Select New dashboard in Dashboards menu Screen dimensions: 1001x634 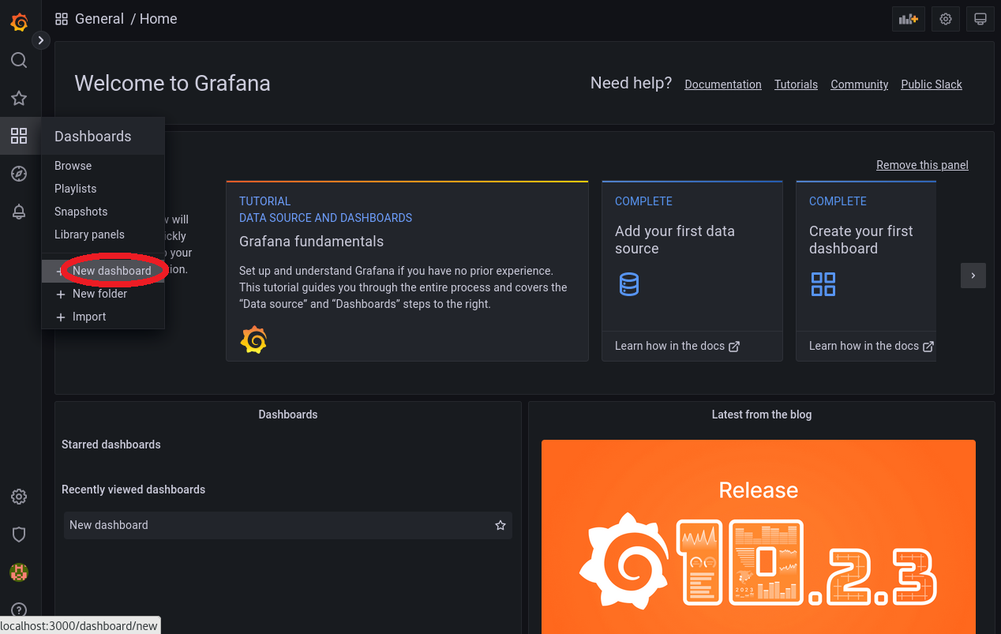(x=111, y=271)
